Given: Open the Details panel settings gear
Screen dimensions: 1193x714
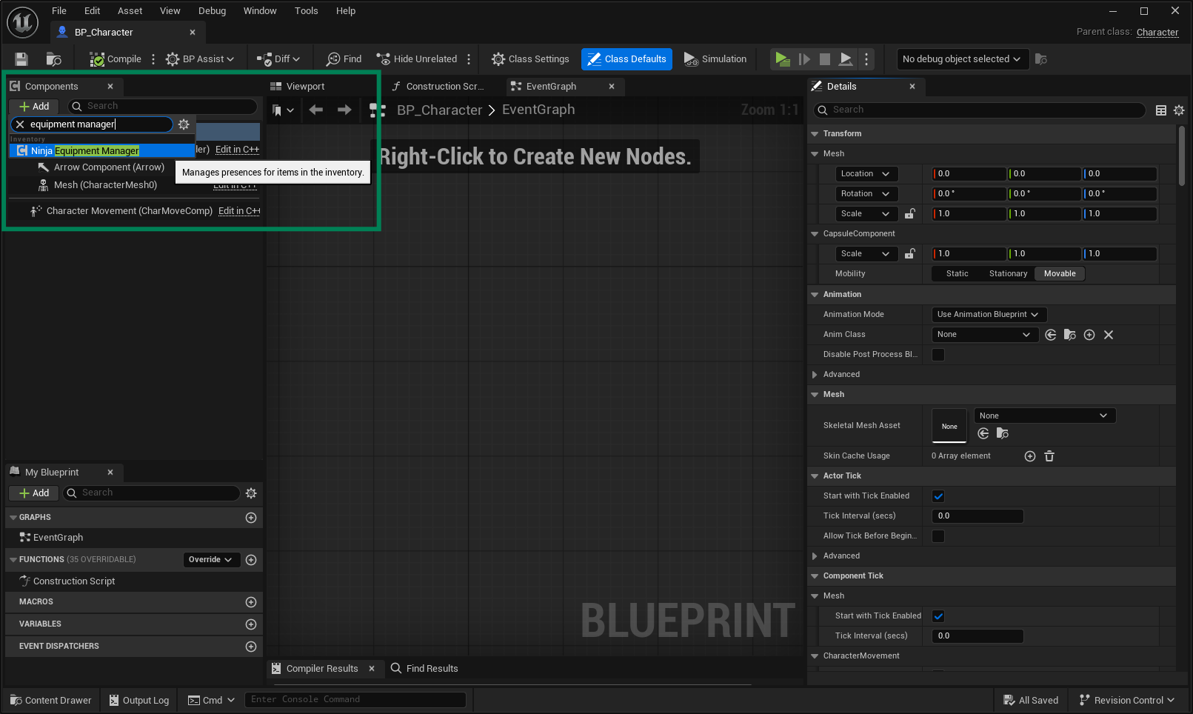Looking at the screenshot, I should (1179, 110).
